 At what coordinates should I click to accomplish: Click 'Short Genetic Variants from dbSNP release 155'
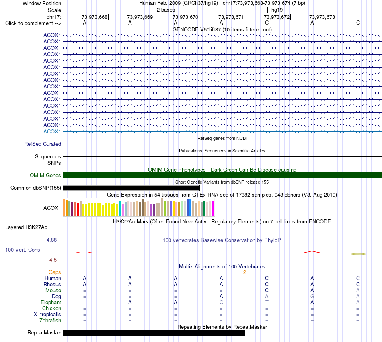[x=222, y=182]
